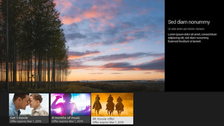Click the sunset landscape preview image
The image size is (224, 126).
(82, 46)
